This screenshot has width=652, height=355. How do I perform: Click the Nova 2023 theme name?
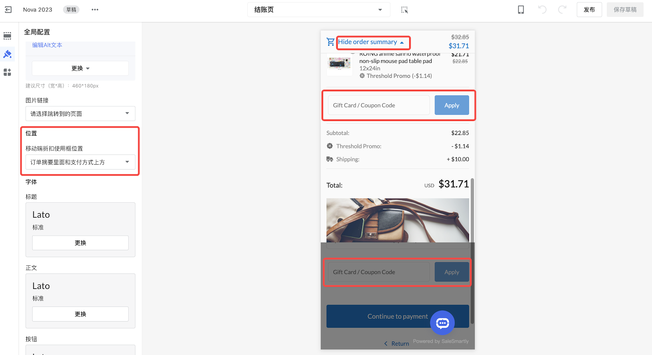click(x=37, y=10)
